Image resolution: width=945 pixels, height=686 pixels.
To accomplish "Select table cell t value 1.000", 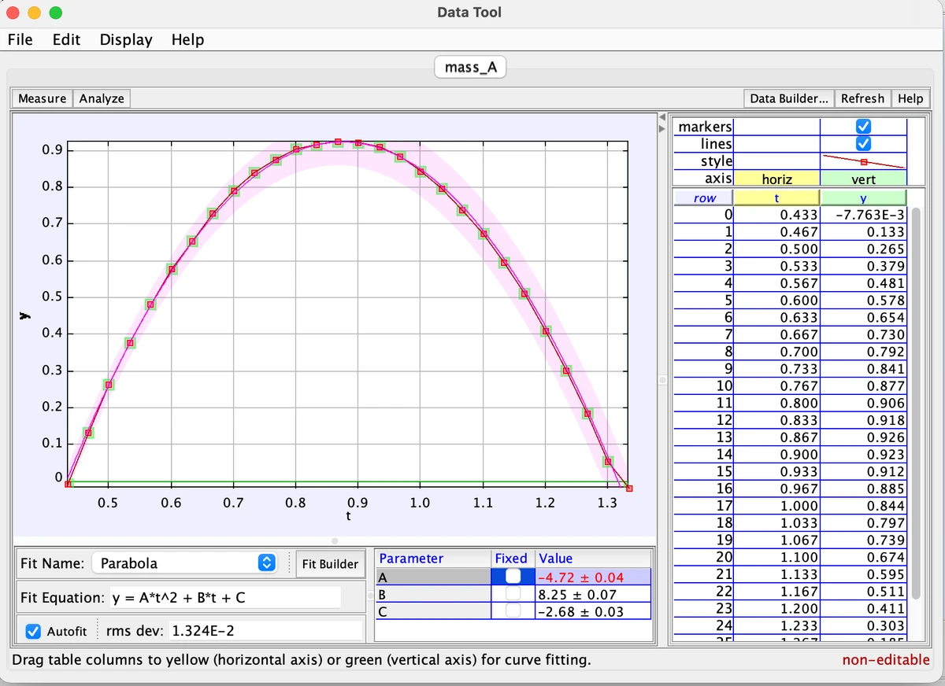I will [776, 505].
